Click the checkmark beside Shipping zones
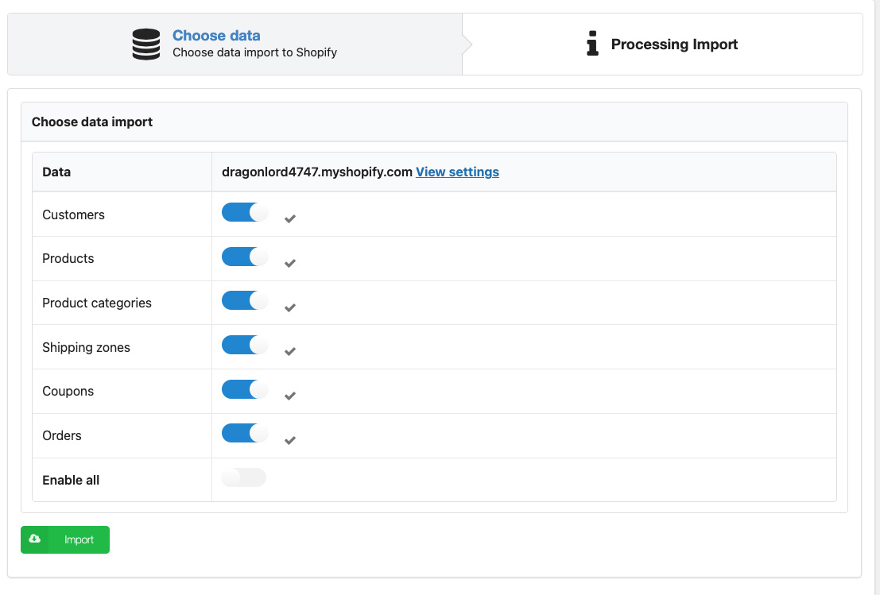Screen dimensions: 880x595 [x=290, y=351]
